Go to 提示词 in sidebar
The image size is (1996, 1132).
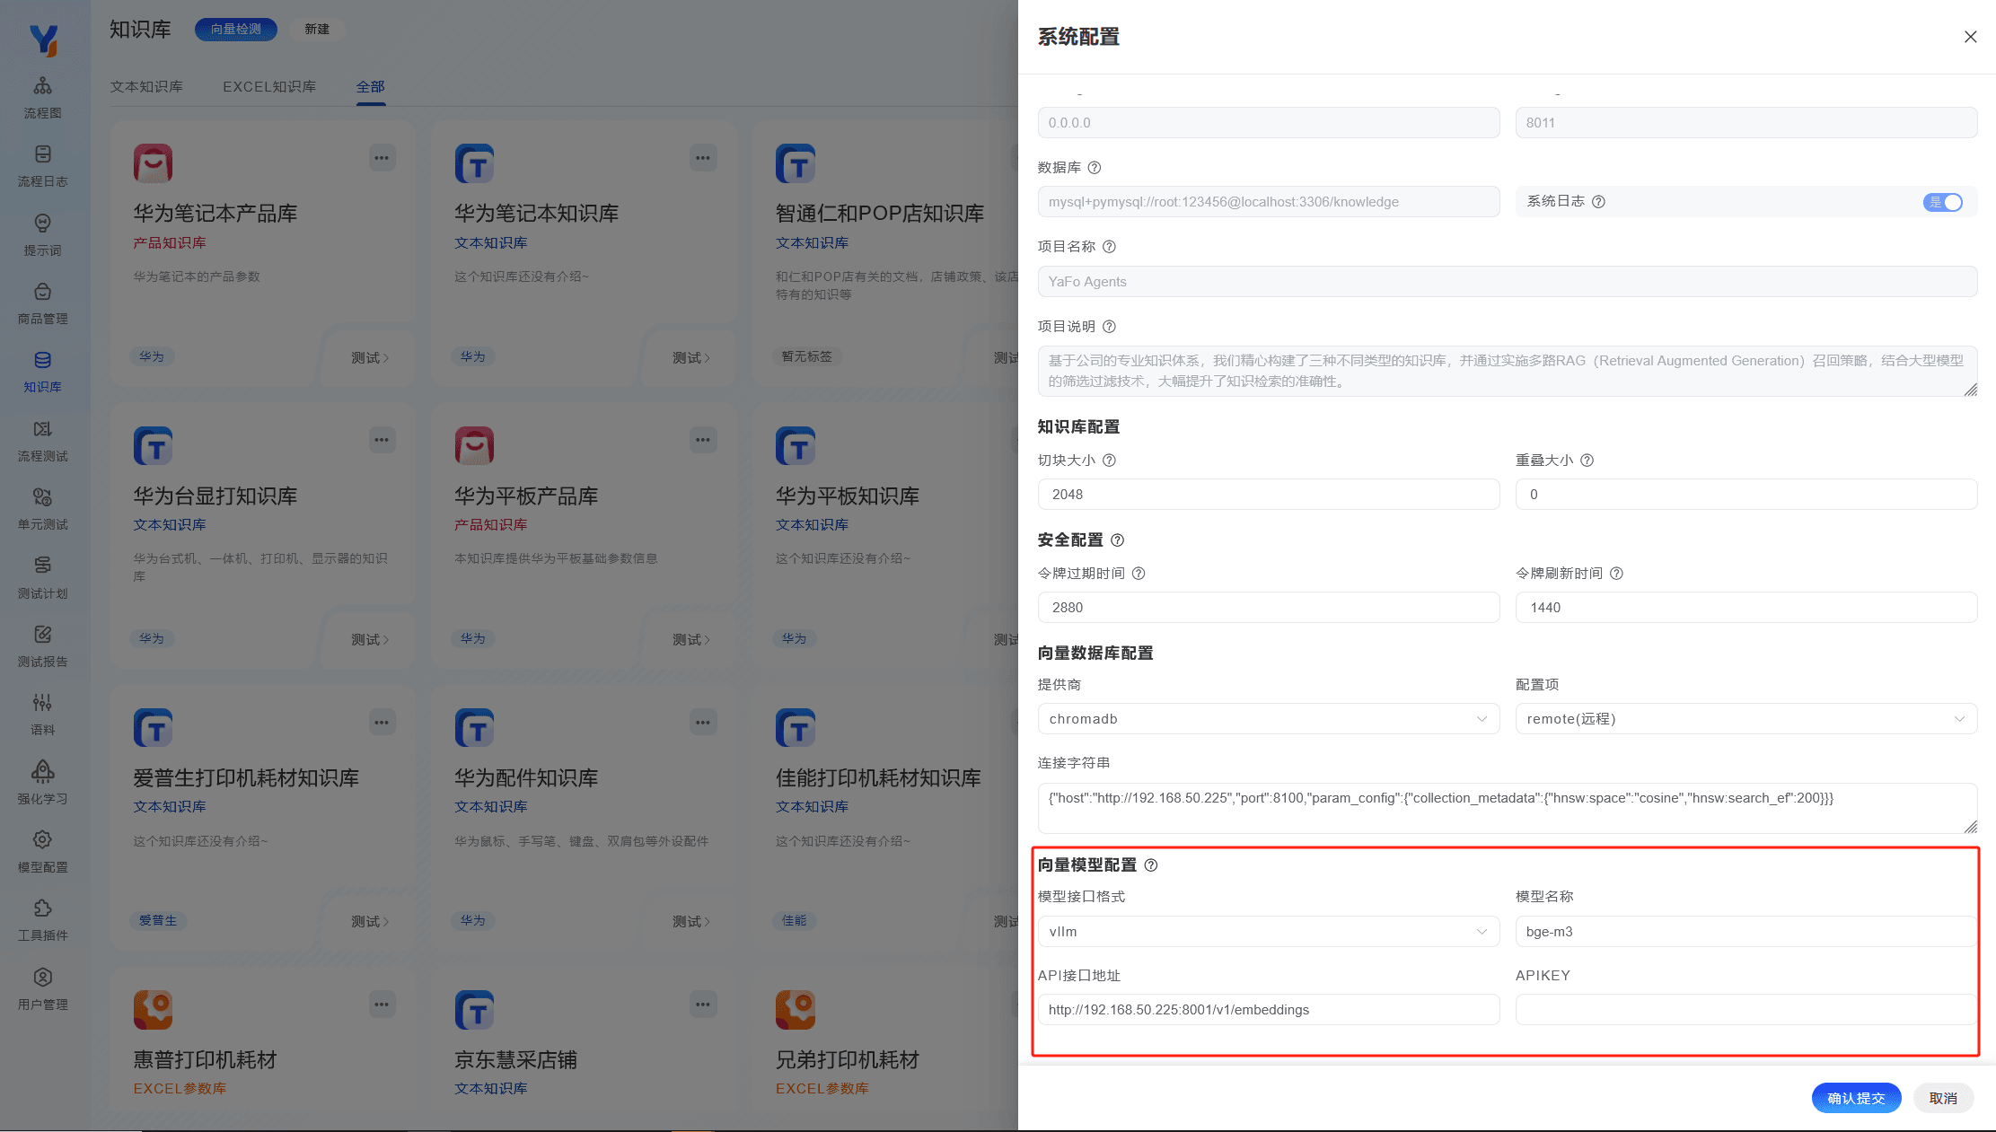(42, 234)
